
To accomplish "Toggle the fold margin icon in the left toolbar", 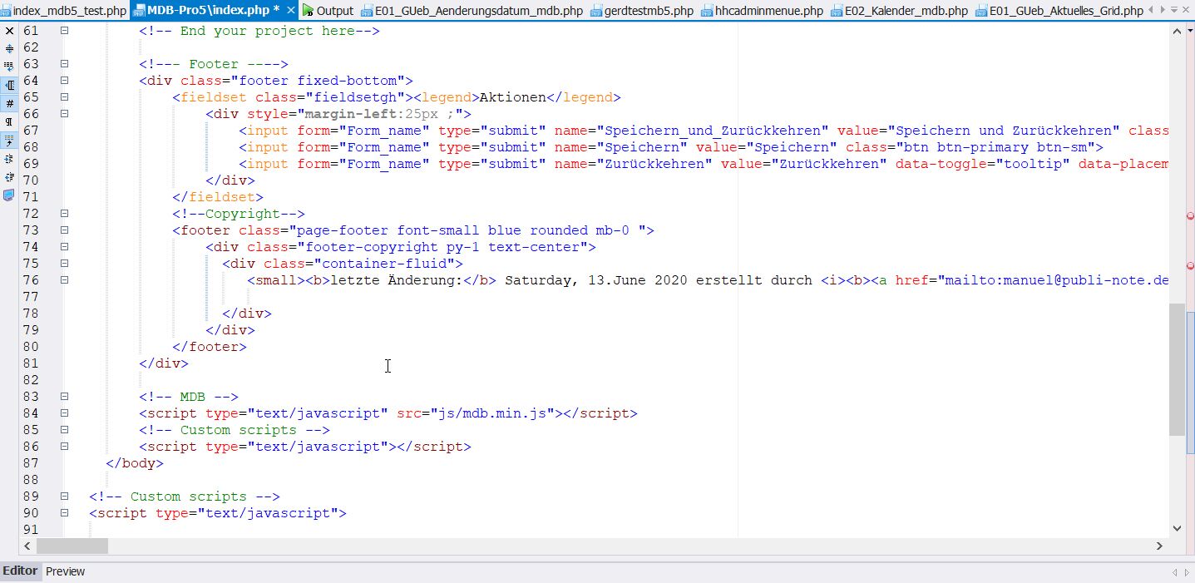I will pyautogui.click(x=9, y=85).
